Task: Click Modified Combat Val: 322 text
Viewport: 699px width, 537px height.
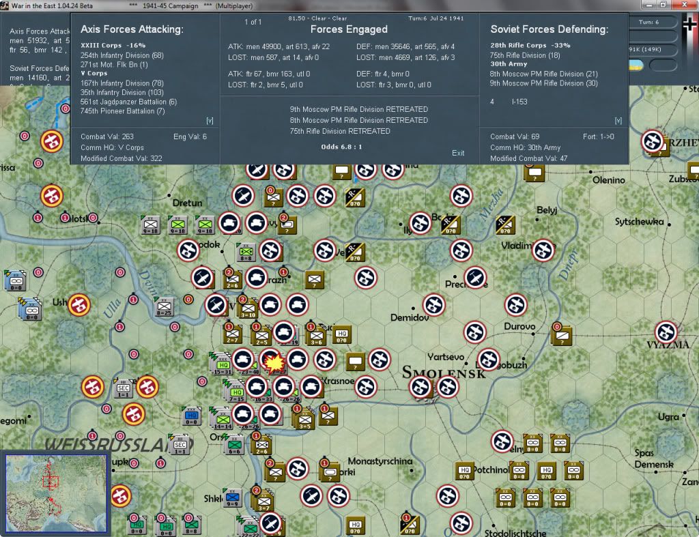Action: [x=122, y=159]
